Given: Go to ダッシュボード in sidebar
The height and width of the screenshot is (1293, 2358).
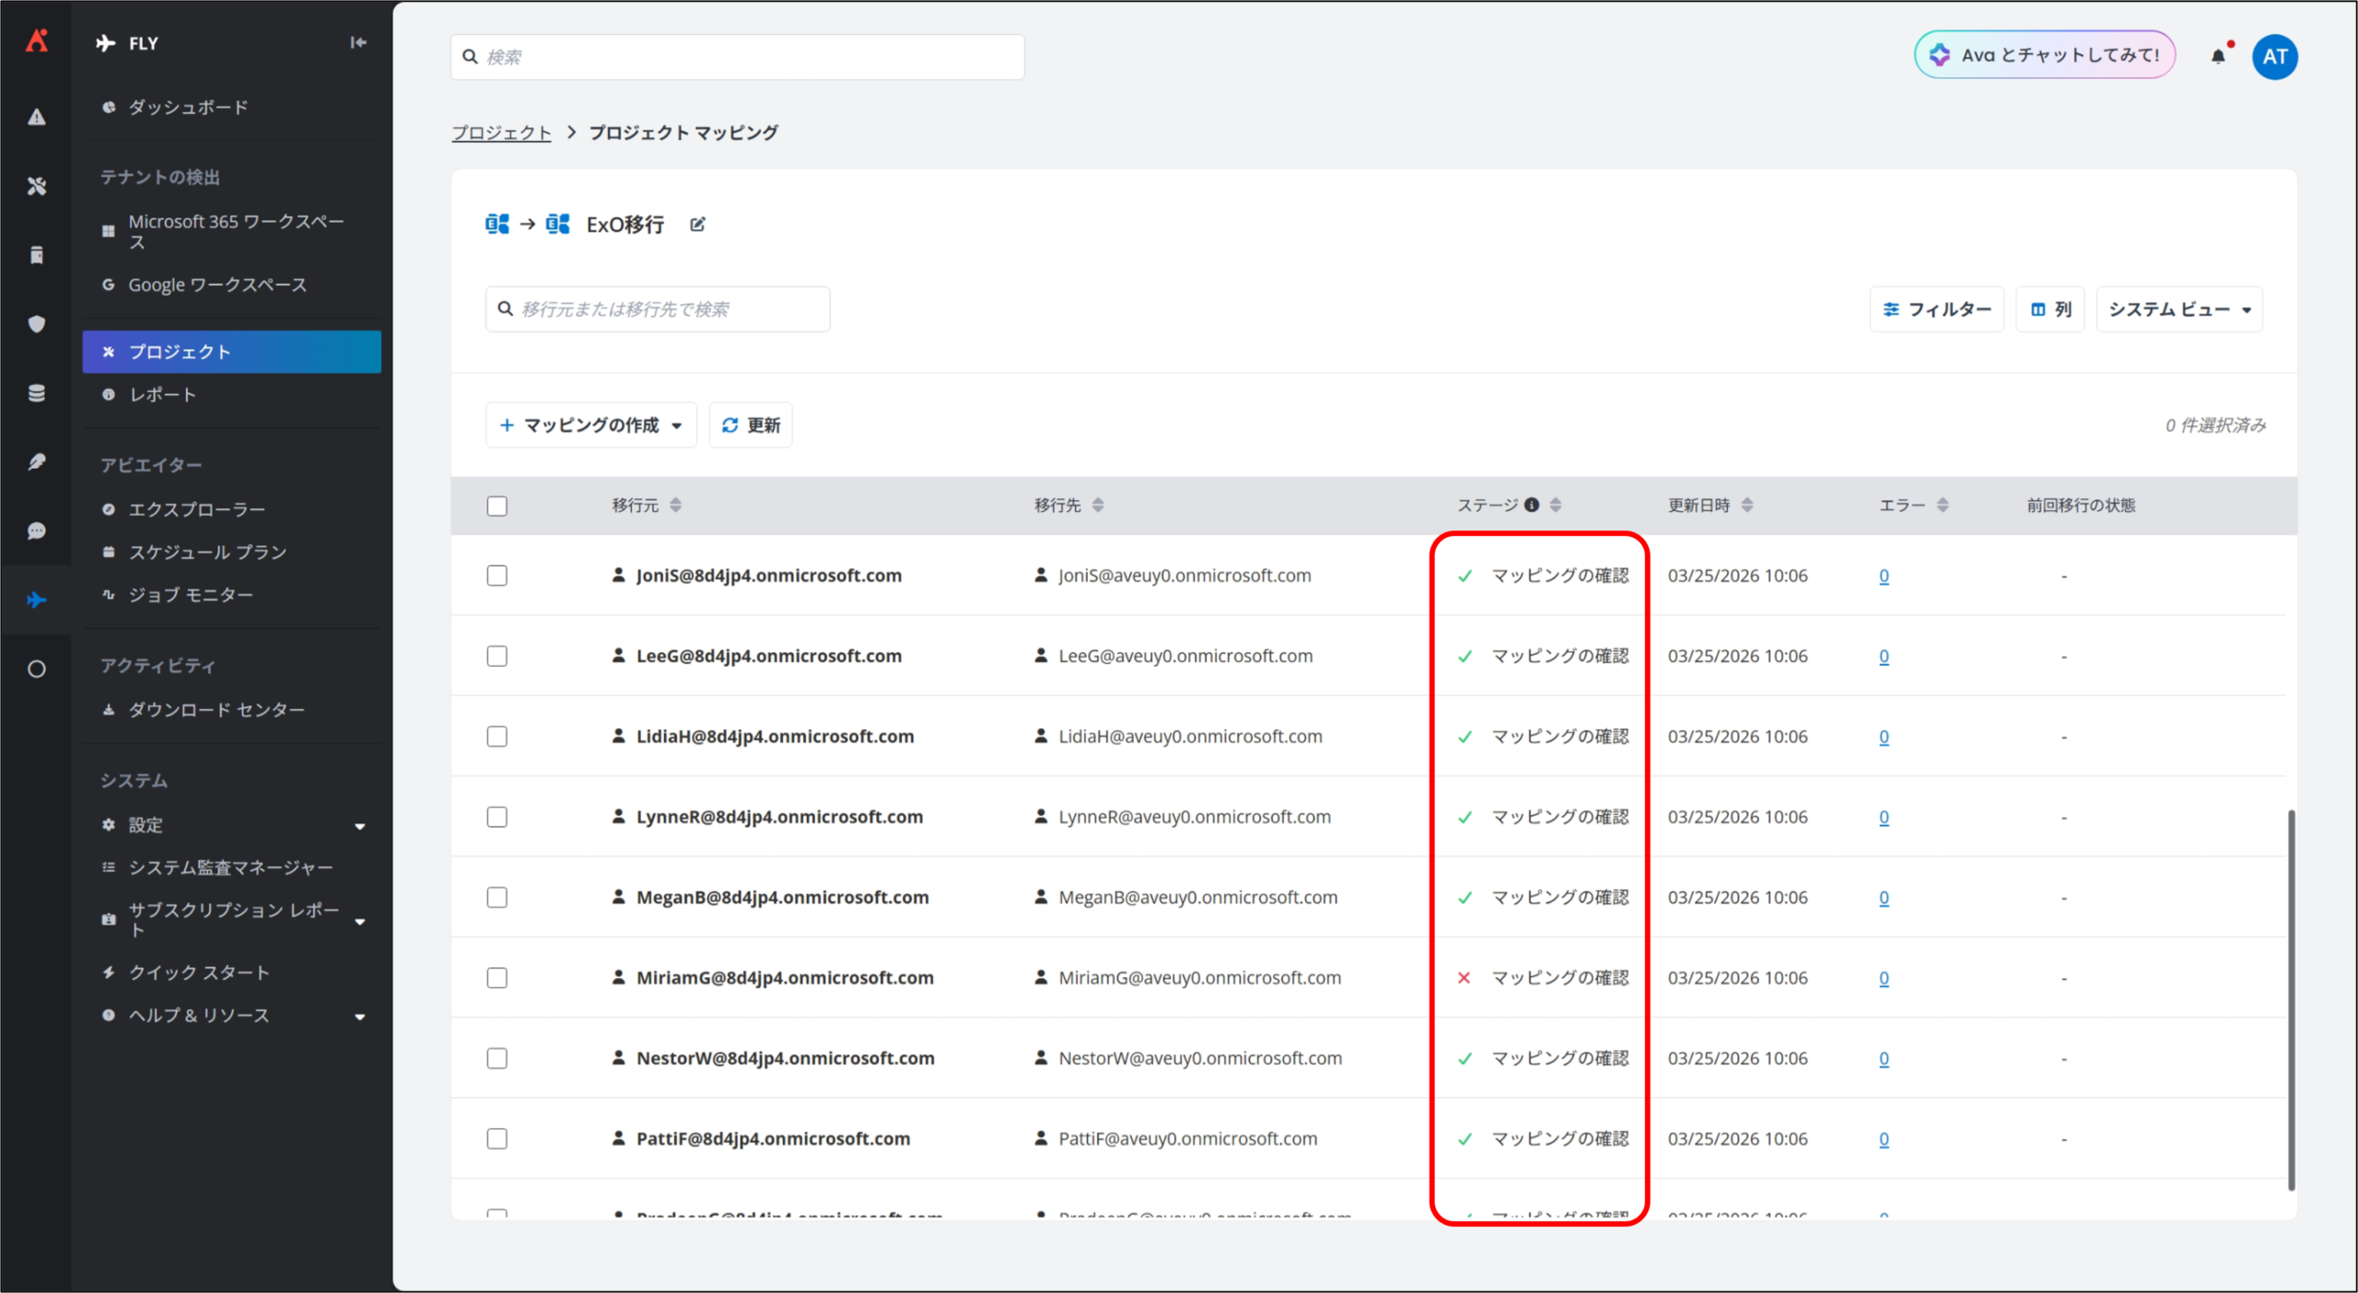Looking at the screenshot, I should [188, 107].
